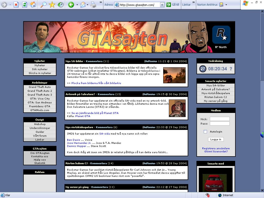Select the highlighted Länkar menu item

(40, 139)
